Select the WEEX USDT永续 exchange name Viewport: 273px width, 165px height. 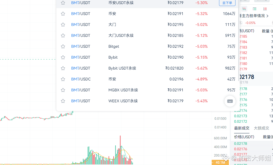point(123,101)
